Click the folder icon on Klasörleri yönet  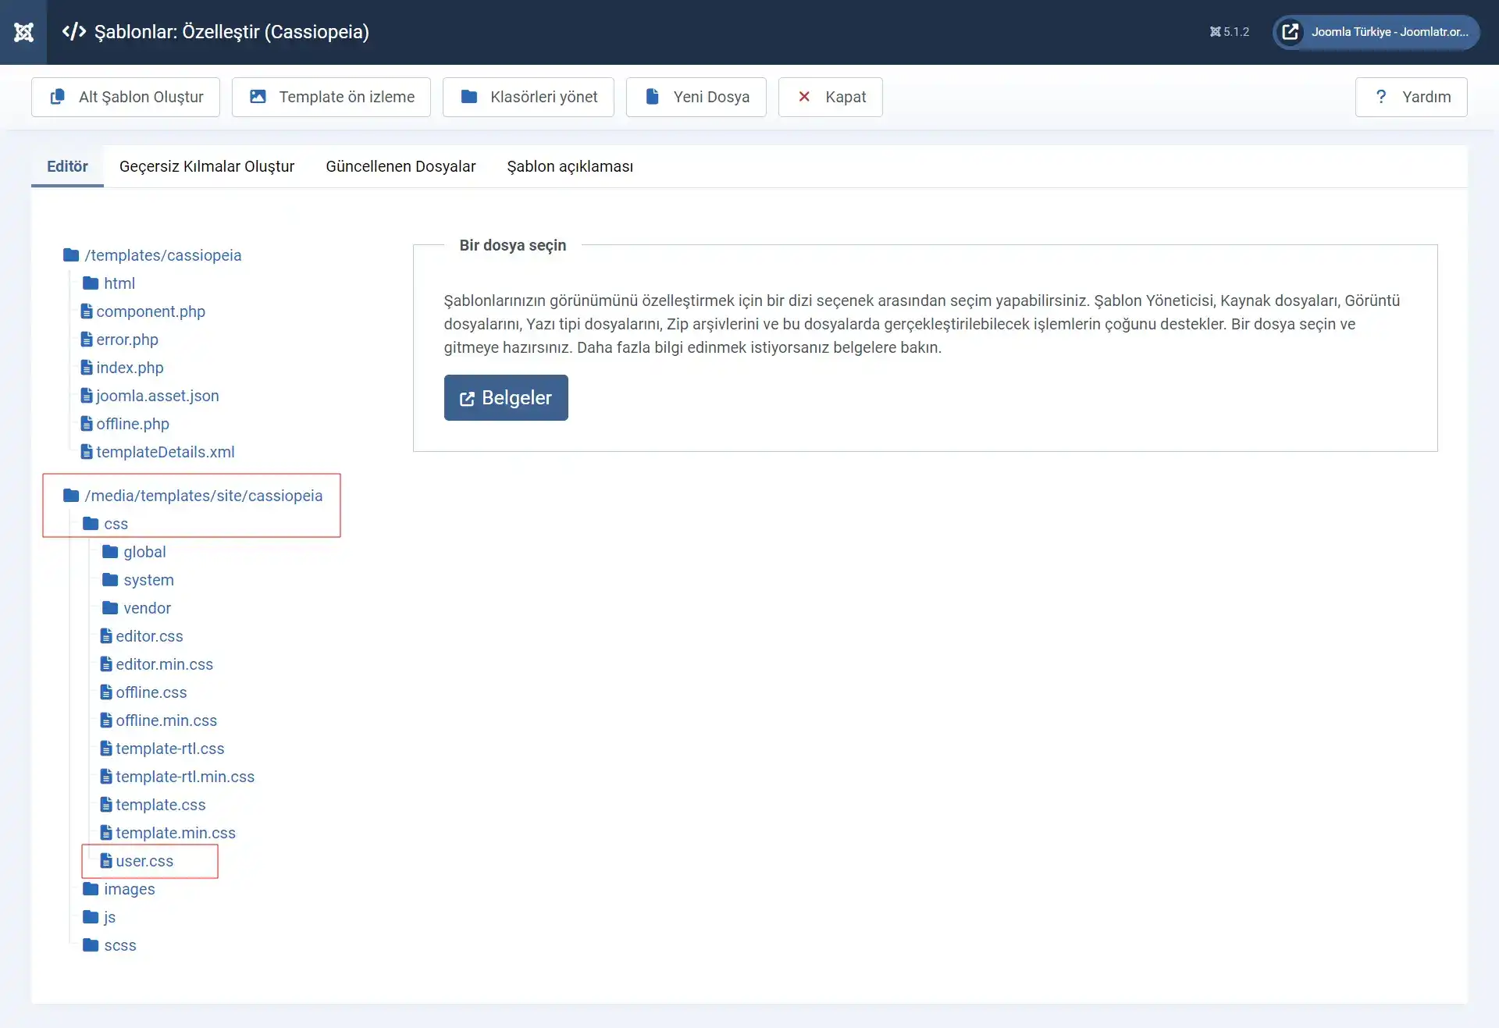(469, 96)
